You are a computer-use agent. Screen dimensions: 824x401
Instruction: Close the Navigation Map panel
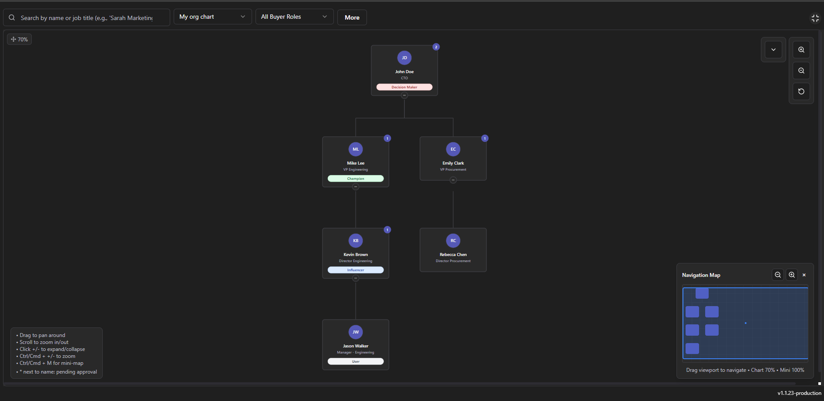point(804,275)
